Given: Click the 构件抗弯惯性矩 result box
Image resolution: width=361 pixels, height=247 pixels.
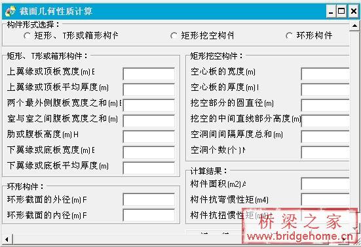Looking at the screenshot, I should click(x=325, y=199).
